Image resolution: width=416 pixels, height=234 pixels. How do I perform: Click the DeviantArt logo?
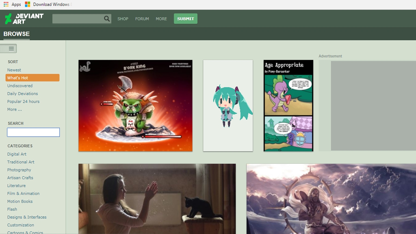[x=24, y=19]
